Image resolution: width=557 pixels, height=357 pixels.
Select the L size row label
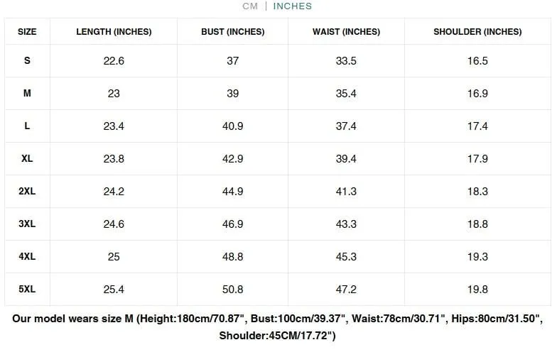point(27,126)
